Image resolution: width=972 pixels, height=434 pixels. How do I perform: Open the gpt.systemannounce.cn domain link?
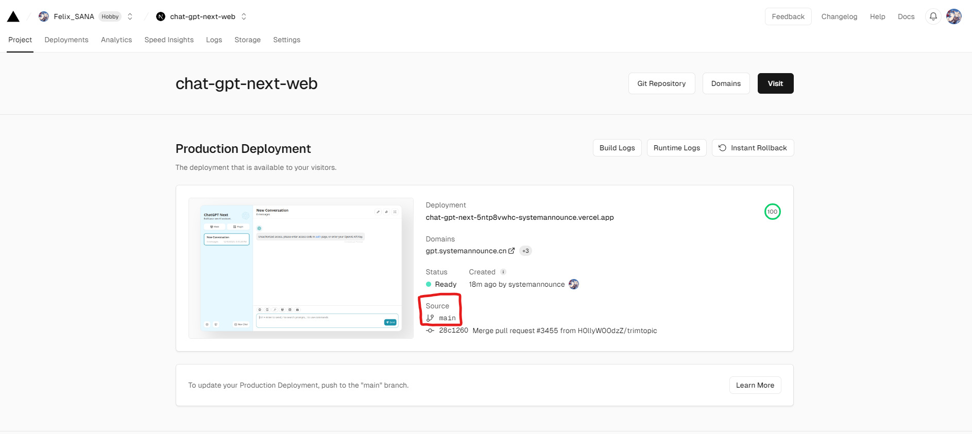466,251
